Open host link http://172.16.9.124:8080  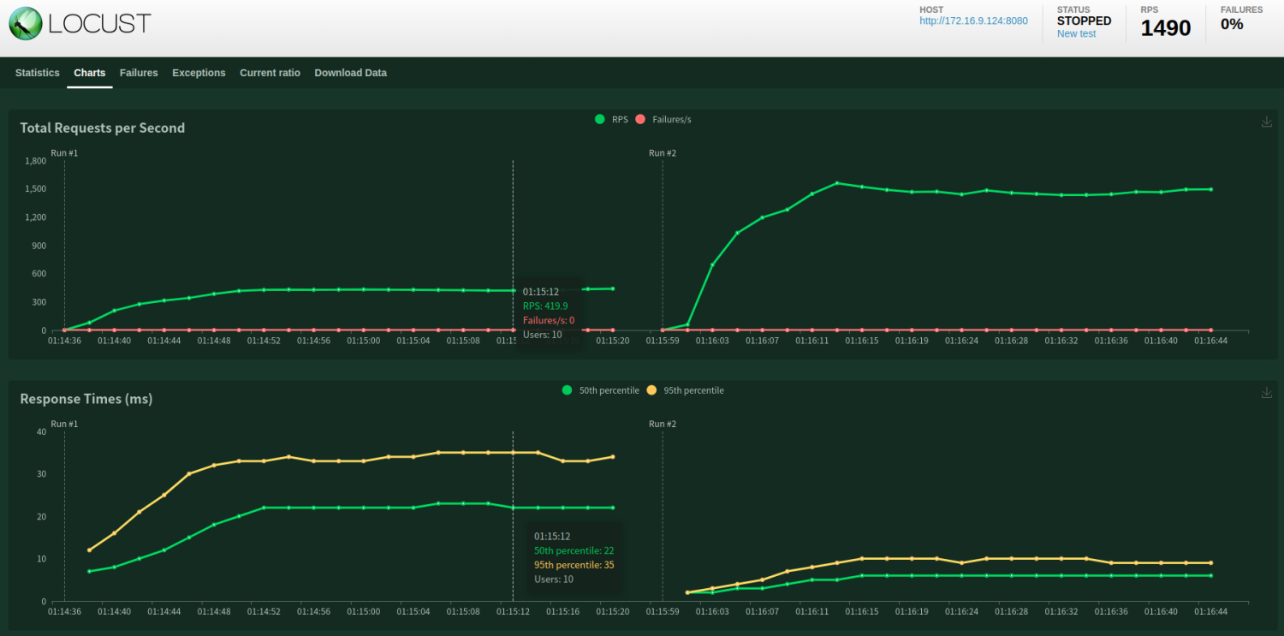(x=973, y=21)
